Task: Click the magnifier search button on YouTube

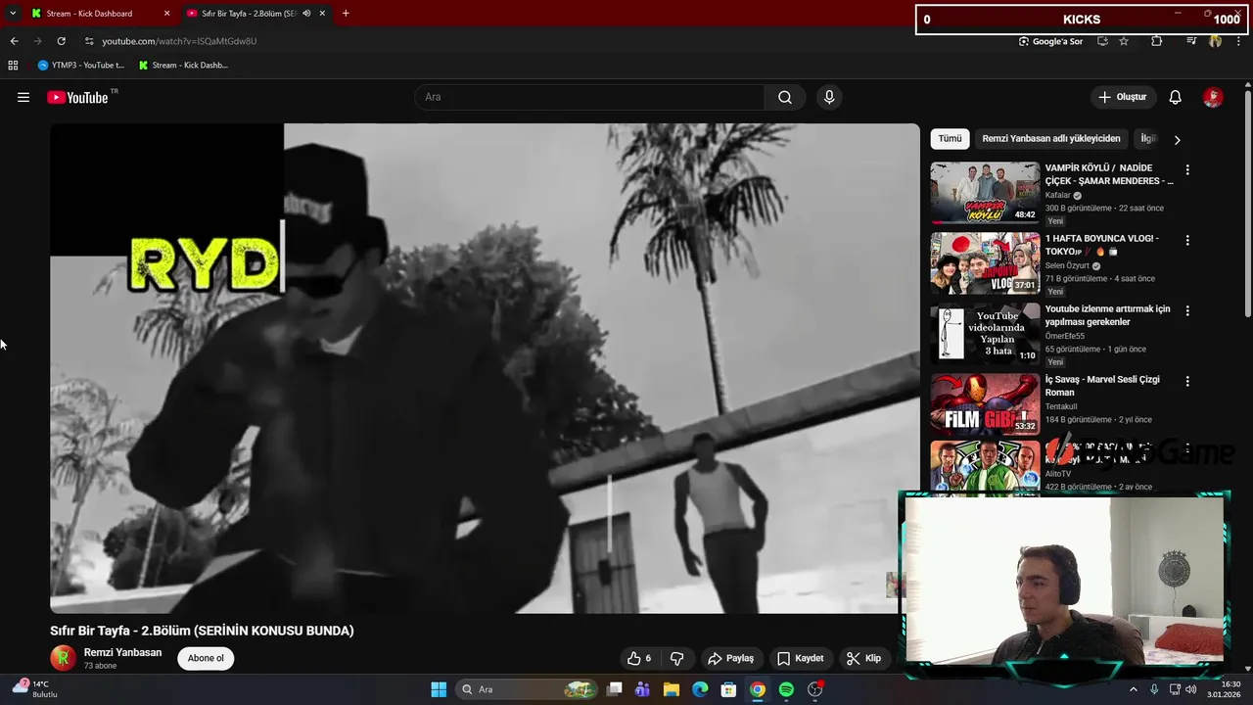Action: (785, 97)
